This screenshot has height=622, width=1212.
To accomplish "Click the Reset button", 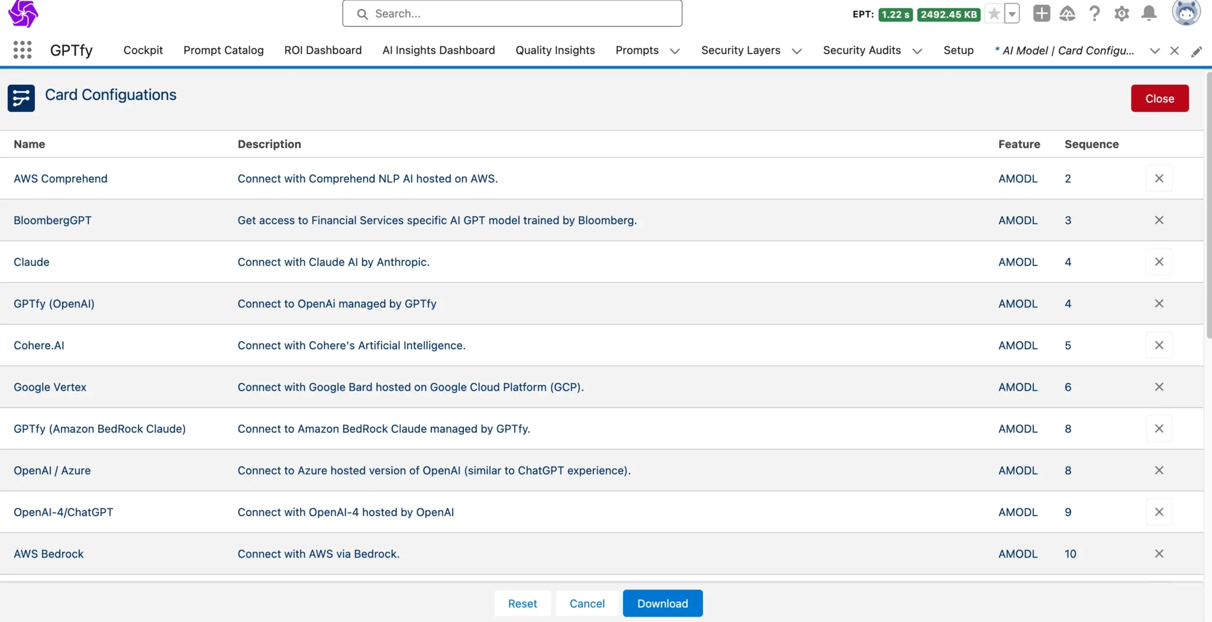I will [x=523, y=604].
